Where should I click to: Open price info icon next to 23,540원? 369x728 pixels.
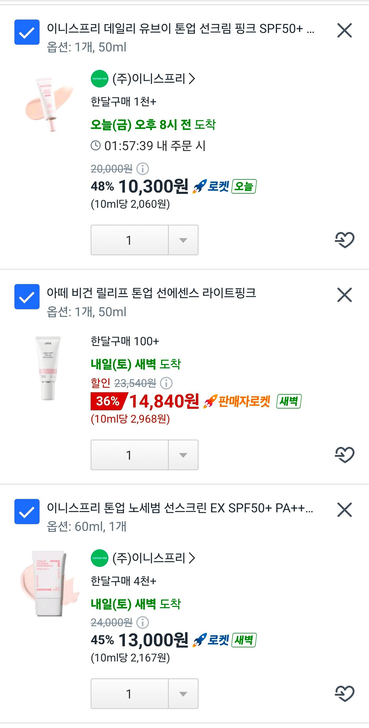pyautogui.click(x=166, y=383)
